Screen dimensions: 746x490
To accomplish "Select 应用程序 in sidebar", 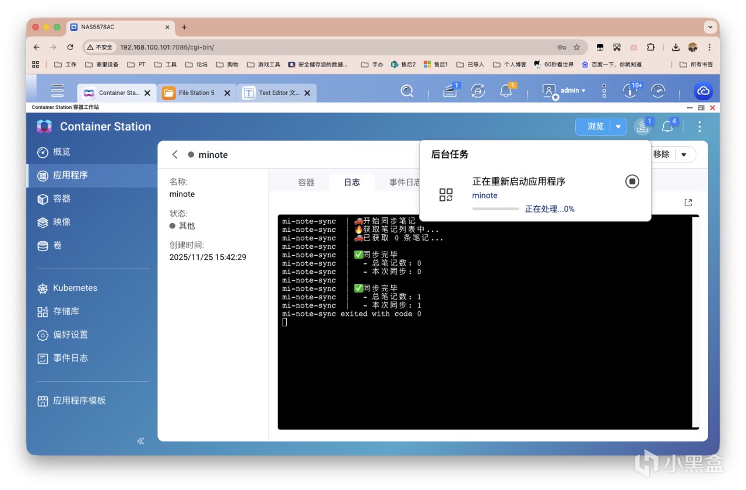I will pos(92,175).
